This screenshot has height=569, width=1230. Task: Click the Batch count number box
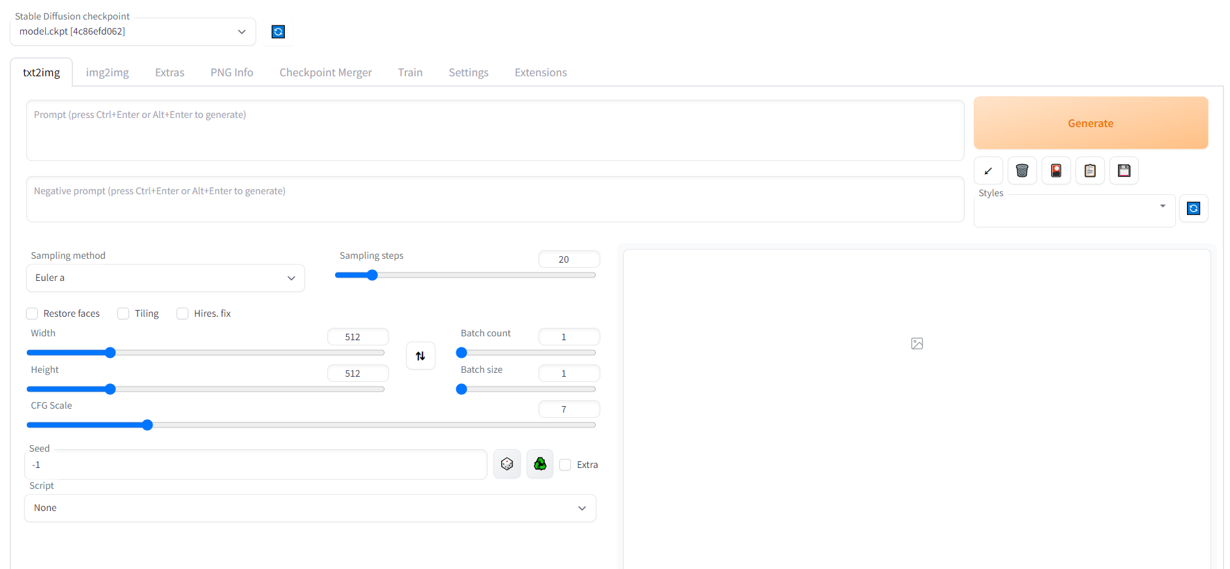click(569, 337)
